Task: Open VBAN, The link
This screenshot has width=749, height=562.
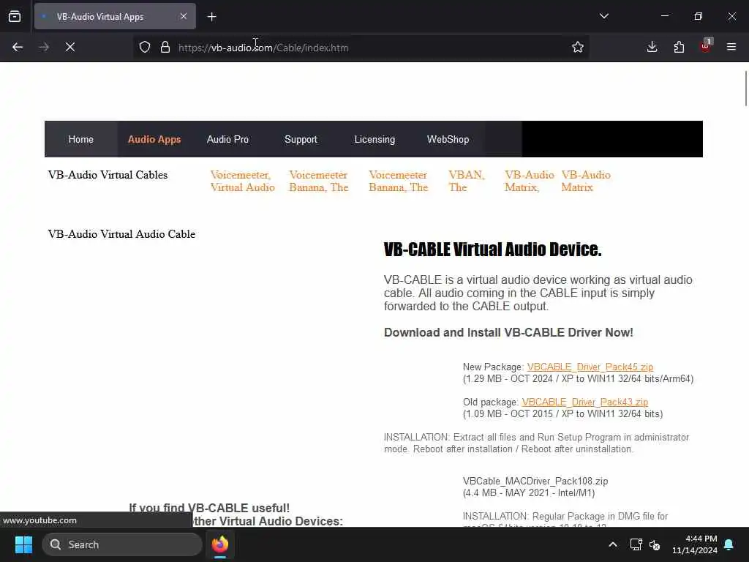Action: pyautogui.click(x=467, y=181)
